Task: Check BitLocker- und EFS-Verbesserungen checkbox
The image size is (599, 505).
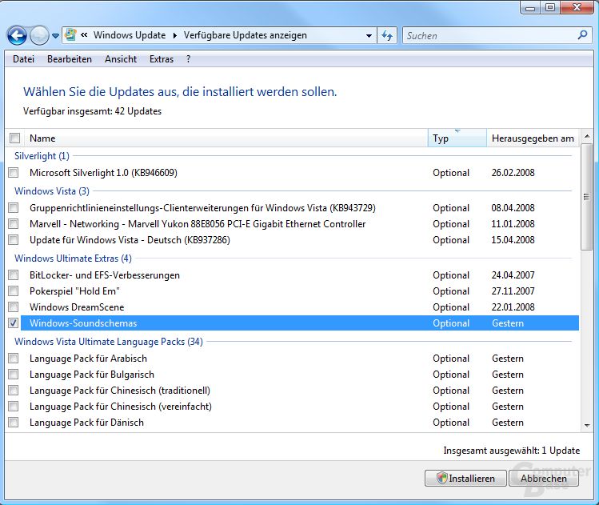Action: coord(14,275)
